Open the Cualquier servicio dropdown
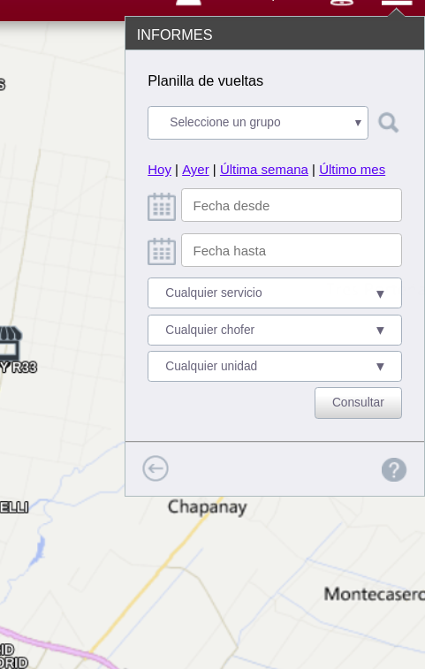This screenshot has height=669, width=425. [x=275, y=293]
